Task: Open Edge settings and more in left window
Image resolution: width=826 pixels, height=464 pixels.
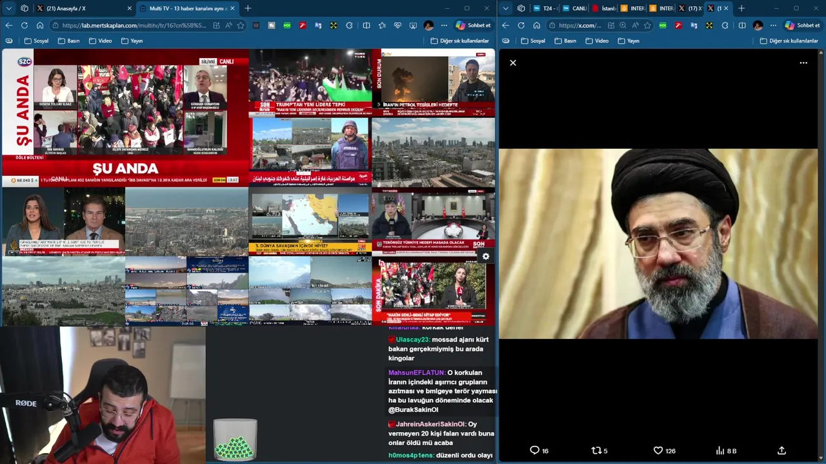Action: [x=444, y=25]
